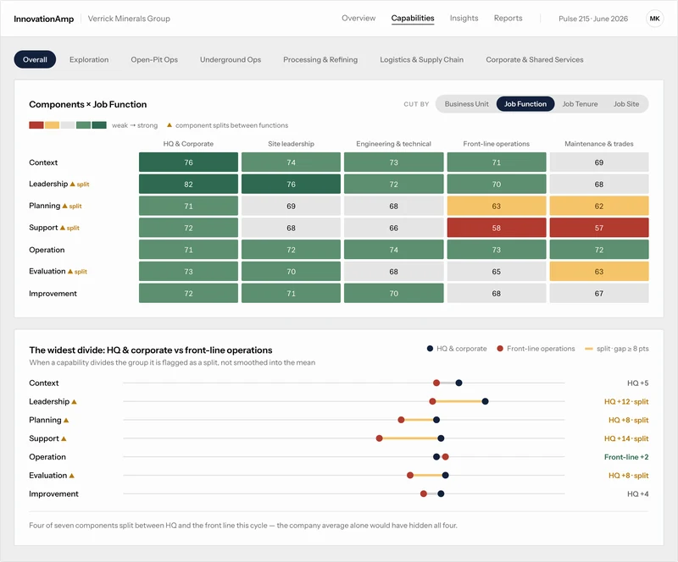Switch to the Underground Ops tab

(231, 59)
